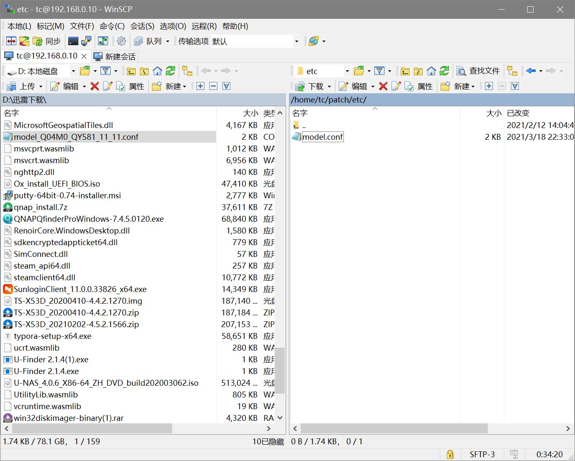Open the 新建会话 new session tab
This screenshot has height=461, width=575.
(x=114, y=56)
